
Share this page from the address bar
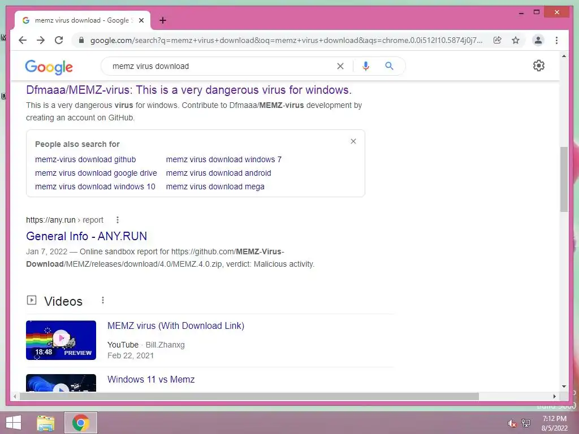(x=498, y=40)
